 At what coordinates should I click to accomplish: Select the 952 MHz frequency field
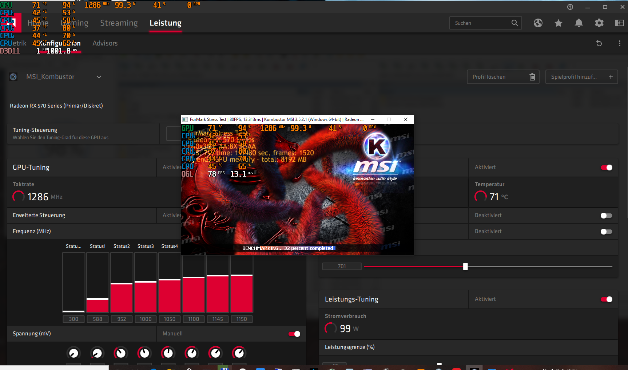pyautogui.click(x=122, y=319)
